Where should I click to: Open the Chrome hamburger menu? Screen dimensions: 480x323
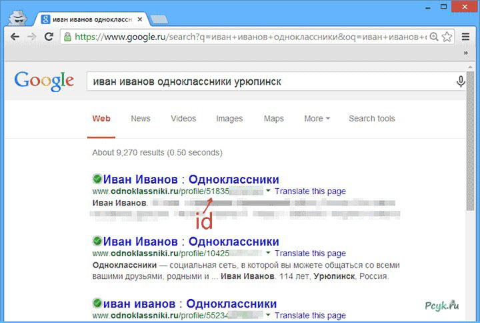point(466,36)
